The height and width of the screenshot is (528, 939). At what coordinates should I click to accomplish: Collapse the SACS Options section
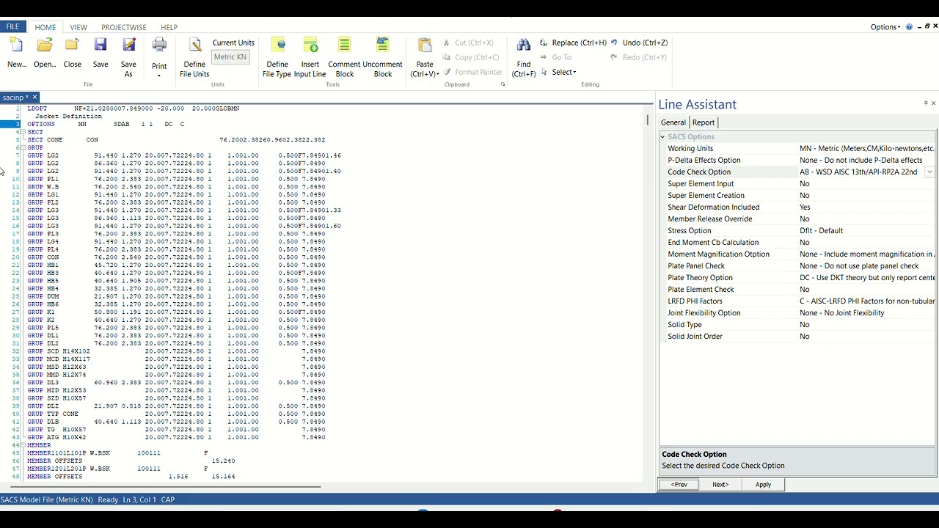coord(662,136)
